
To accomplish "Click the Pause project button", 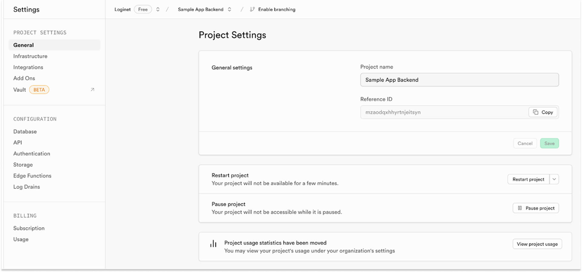I will [x=536, y=208].
